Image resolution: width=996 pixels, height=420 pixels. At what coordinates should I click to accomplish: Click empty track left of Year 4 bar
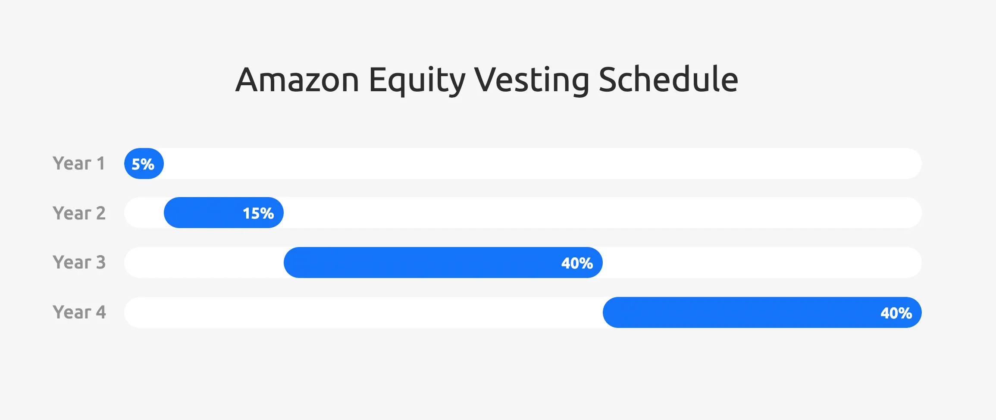tap(362, 312)
